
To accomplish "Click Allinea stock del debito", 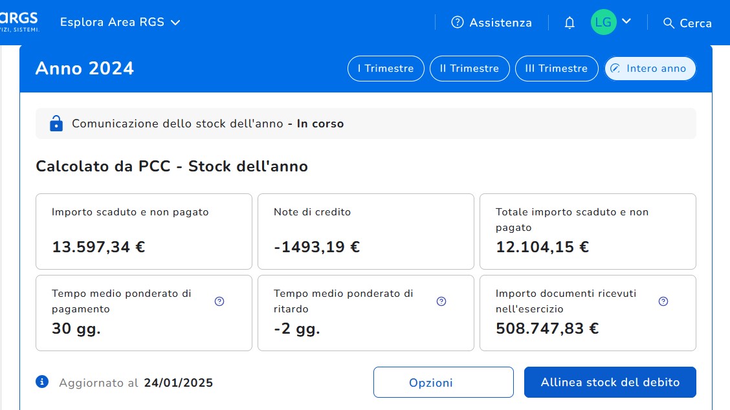I will (x=610, y=382).
